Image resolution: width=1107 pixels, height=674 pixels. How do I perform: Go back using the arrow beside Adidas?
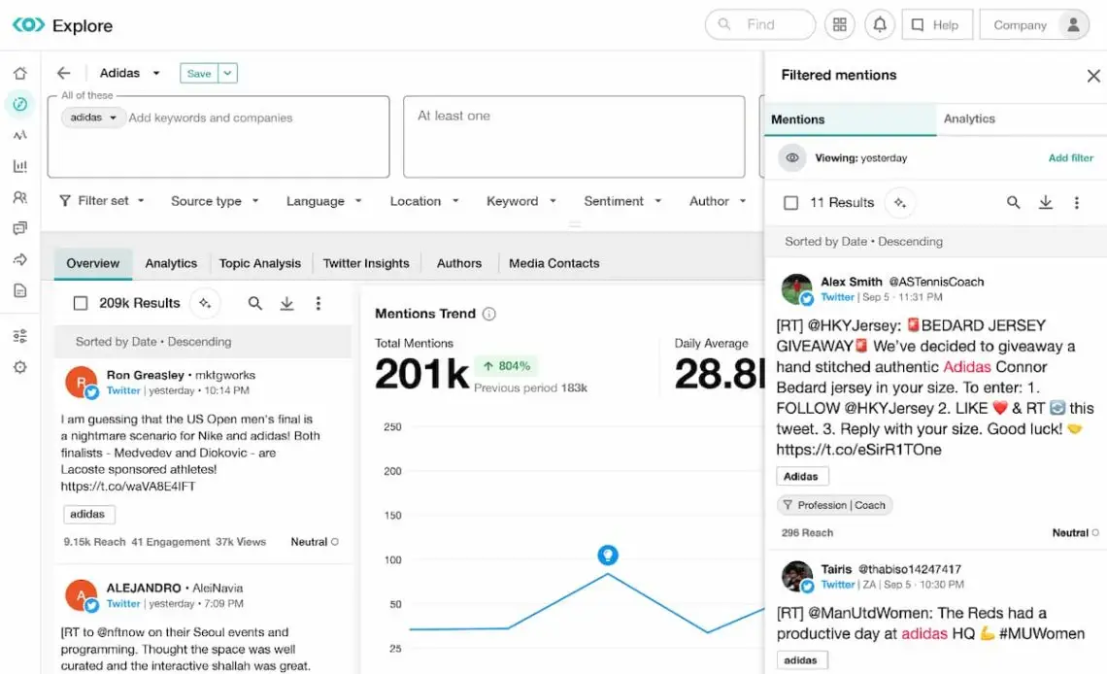(64, 73)
